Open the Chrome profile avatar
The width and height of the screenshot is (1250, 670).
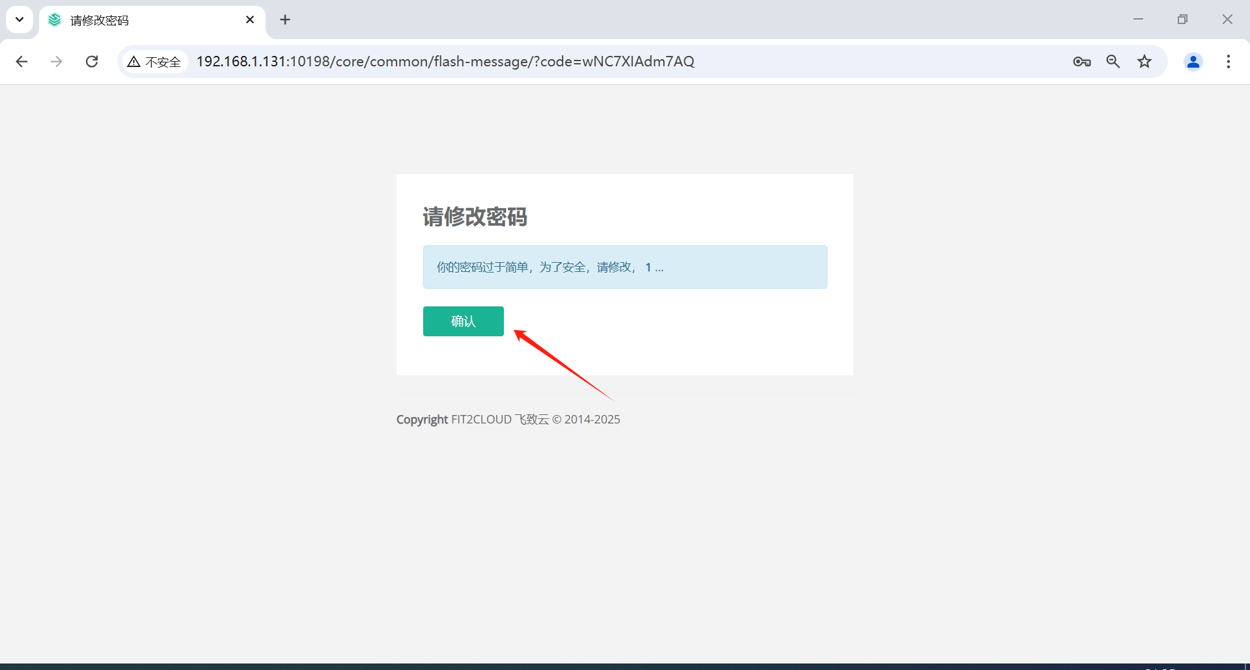(1193, 61)
